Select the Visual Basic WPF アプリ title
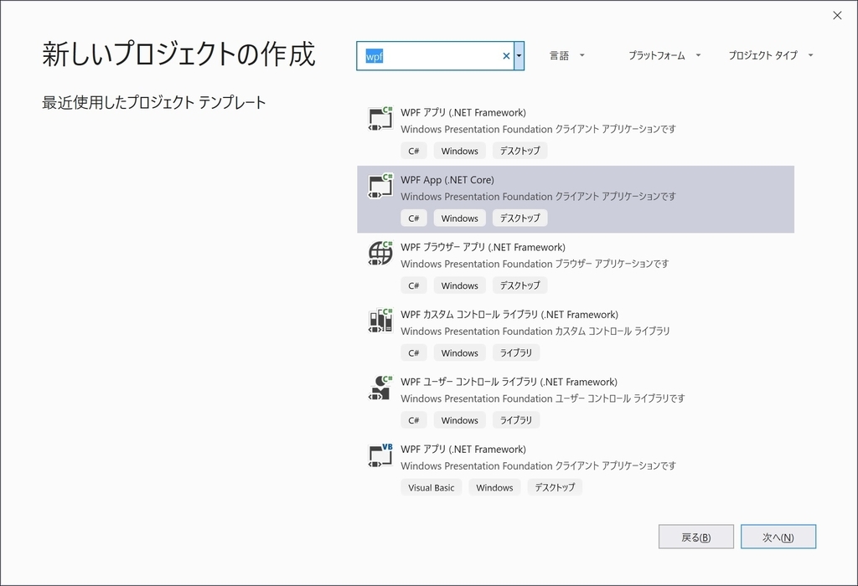The height and width of the screenshot is (586, 858). 463,450
